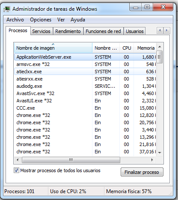Viewport: 178px width, 200px height.
Task: Switch to the Usuarios tab
Action: coord(134,31)
